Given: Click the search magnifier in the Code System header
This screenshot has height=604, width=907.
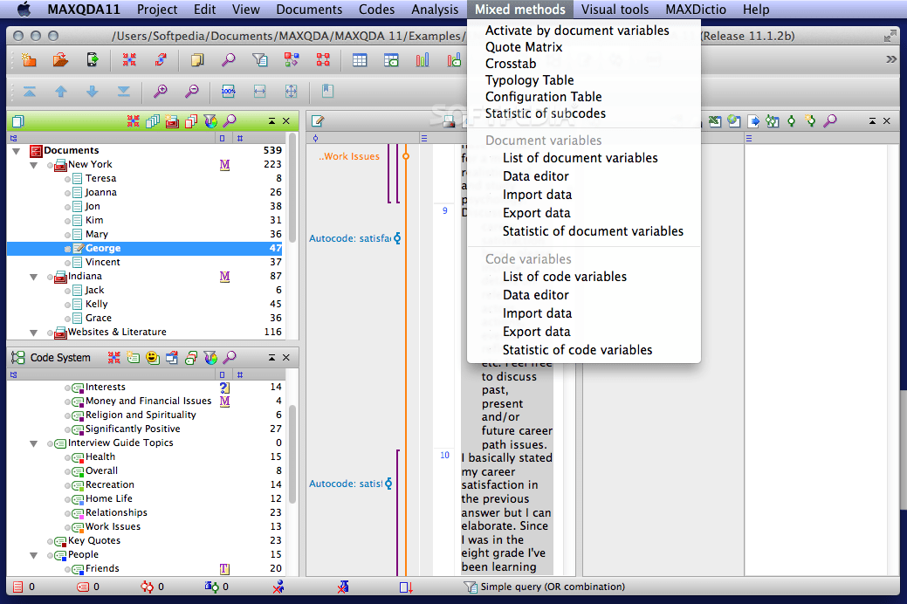Looking at the screenshot, I should [230, 358].
